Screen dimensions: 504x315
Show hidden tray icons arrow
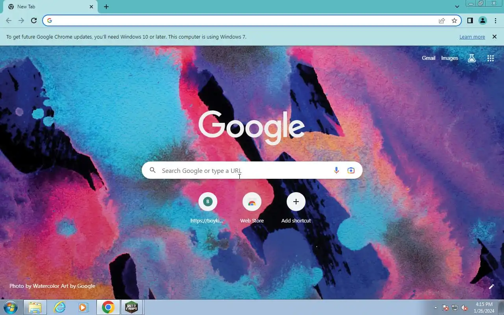coord(435,308)
